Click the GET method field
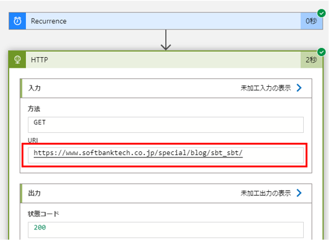The width and height of the screenshot is (329, 240). point(166,125)
